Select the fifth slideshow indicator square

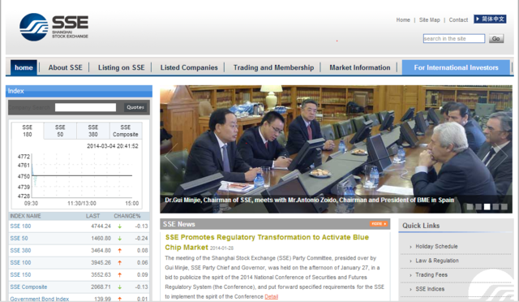point(504,207)
